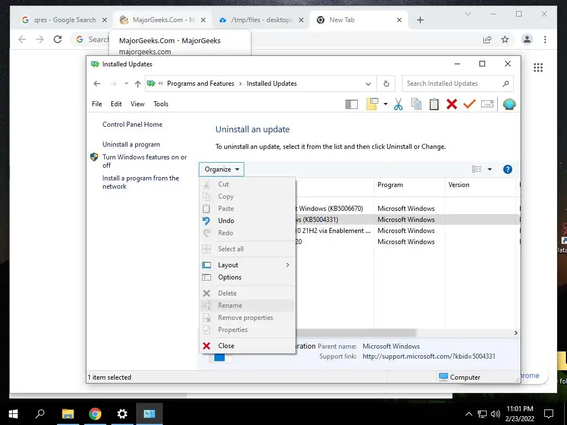
Task: Click the scissors Cut toolbar icon
Action: [x=398, y=105]
